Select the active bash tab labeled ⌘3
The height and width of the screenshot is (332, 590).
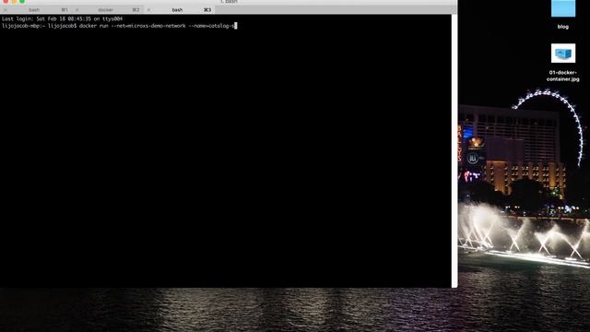pyautogui.click(x=180, y=10)
